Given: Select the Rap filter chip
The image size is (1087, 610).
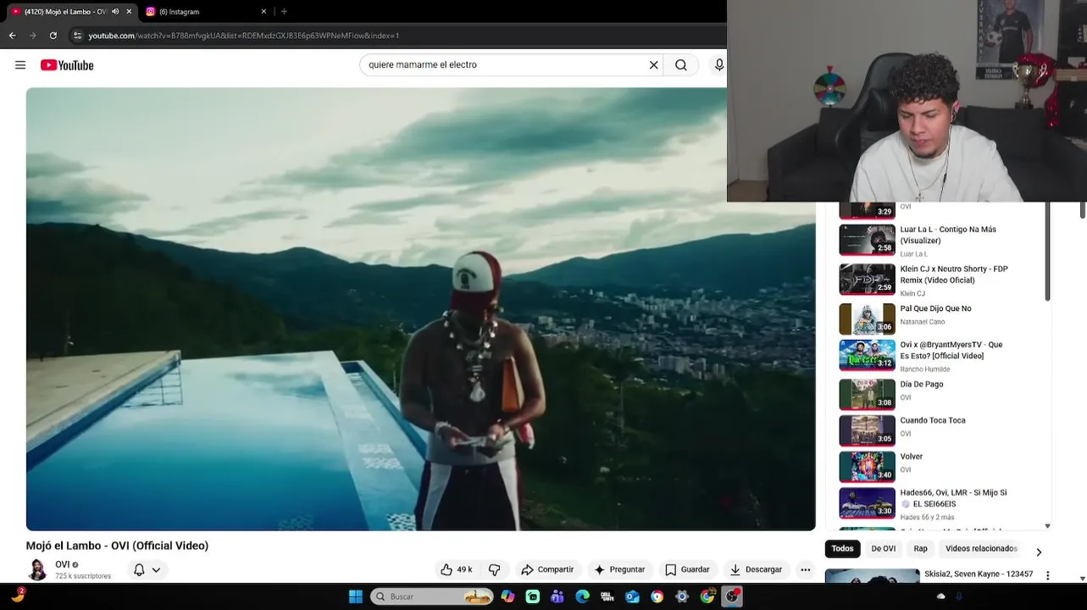Looking at the screenshot, I should click(x=921, y=548).
